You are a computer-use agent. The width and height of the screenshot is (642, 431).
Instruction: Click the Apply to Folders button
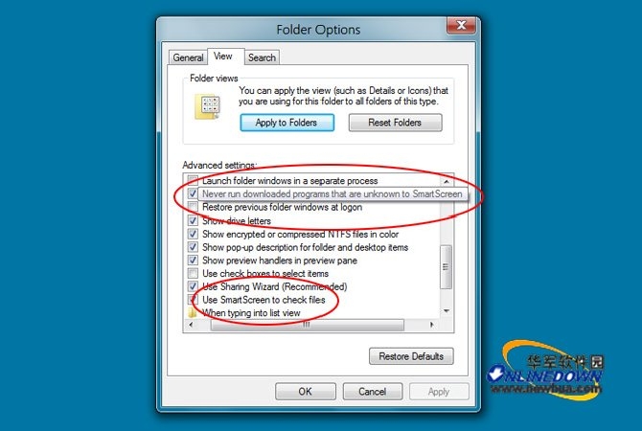coord(287,123)
